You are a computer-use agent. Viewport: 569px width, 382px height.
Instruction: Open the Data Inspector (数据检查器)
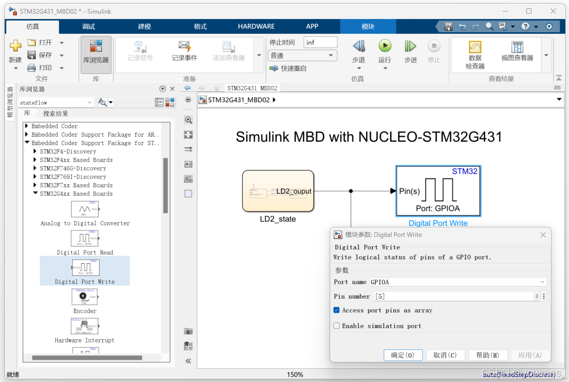coord(475,55)
